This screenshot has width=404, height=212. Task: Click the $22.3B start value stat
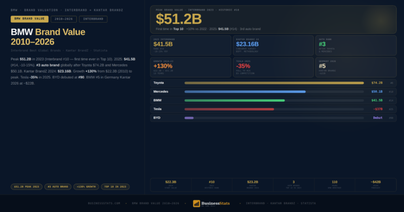click(x=170, y=185)
